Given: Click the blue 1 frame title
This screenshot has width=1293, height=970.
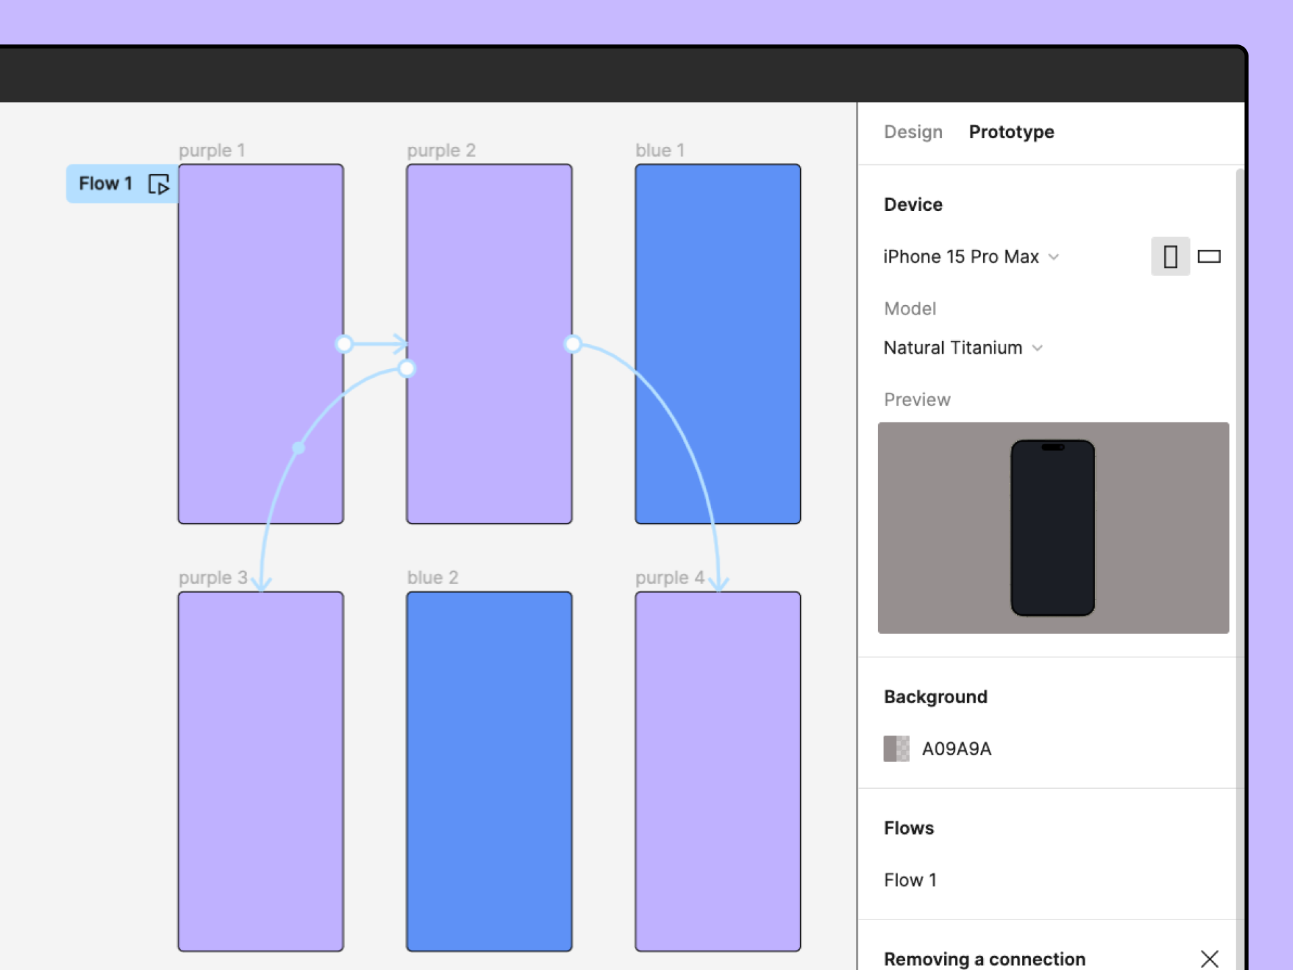Looking at the screenshot, I should click(x=660, y=150).
